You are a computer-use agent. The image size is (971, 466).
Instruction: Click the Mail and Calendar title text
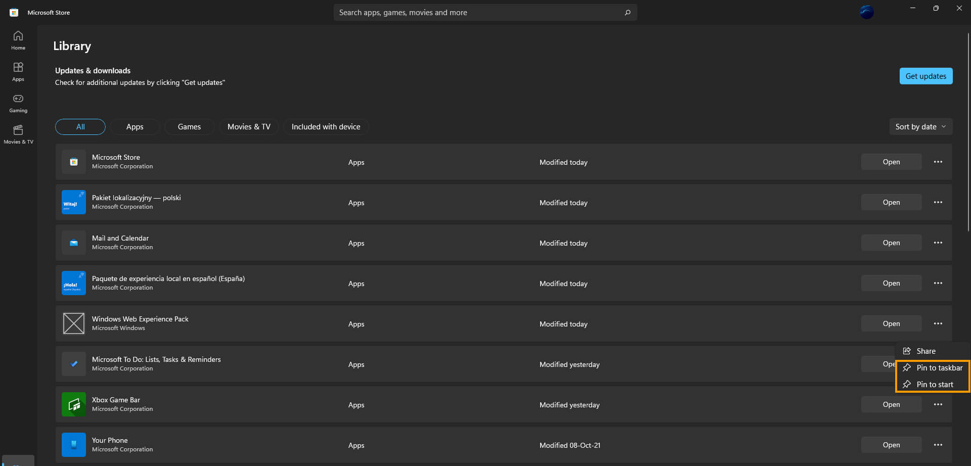click(120, 238)
